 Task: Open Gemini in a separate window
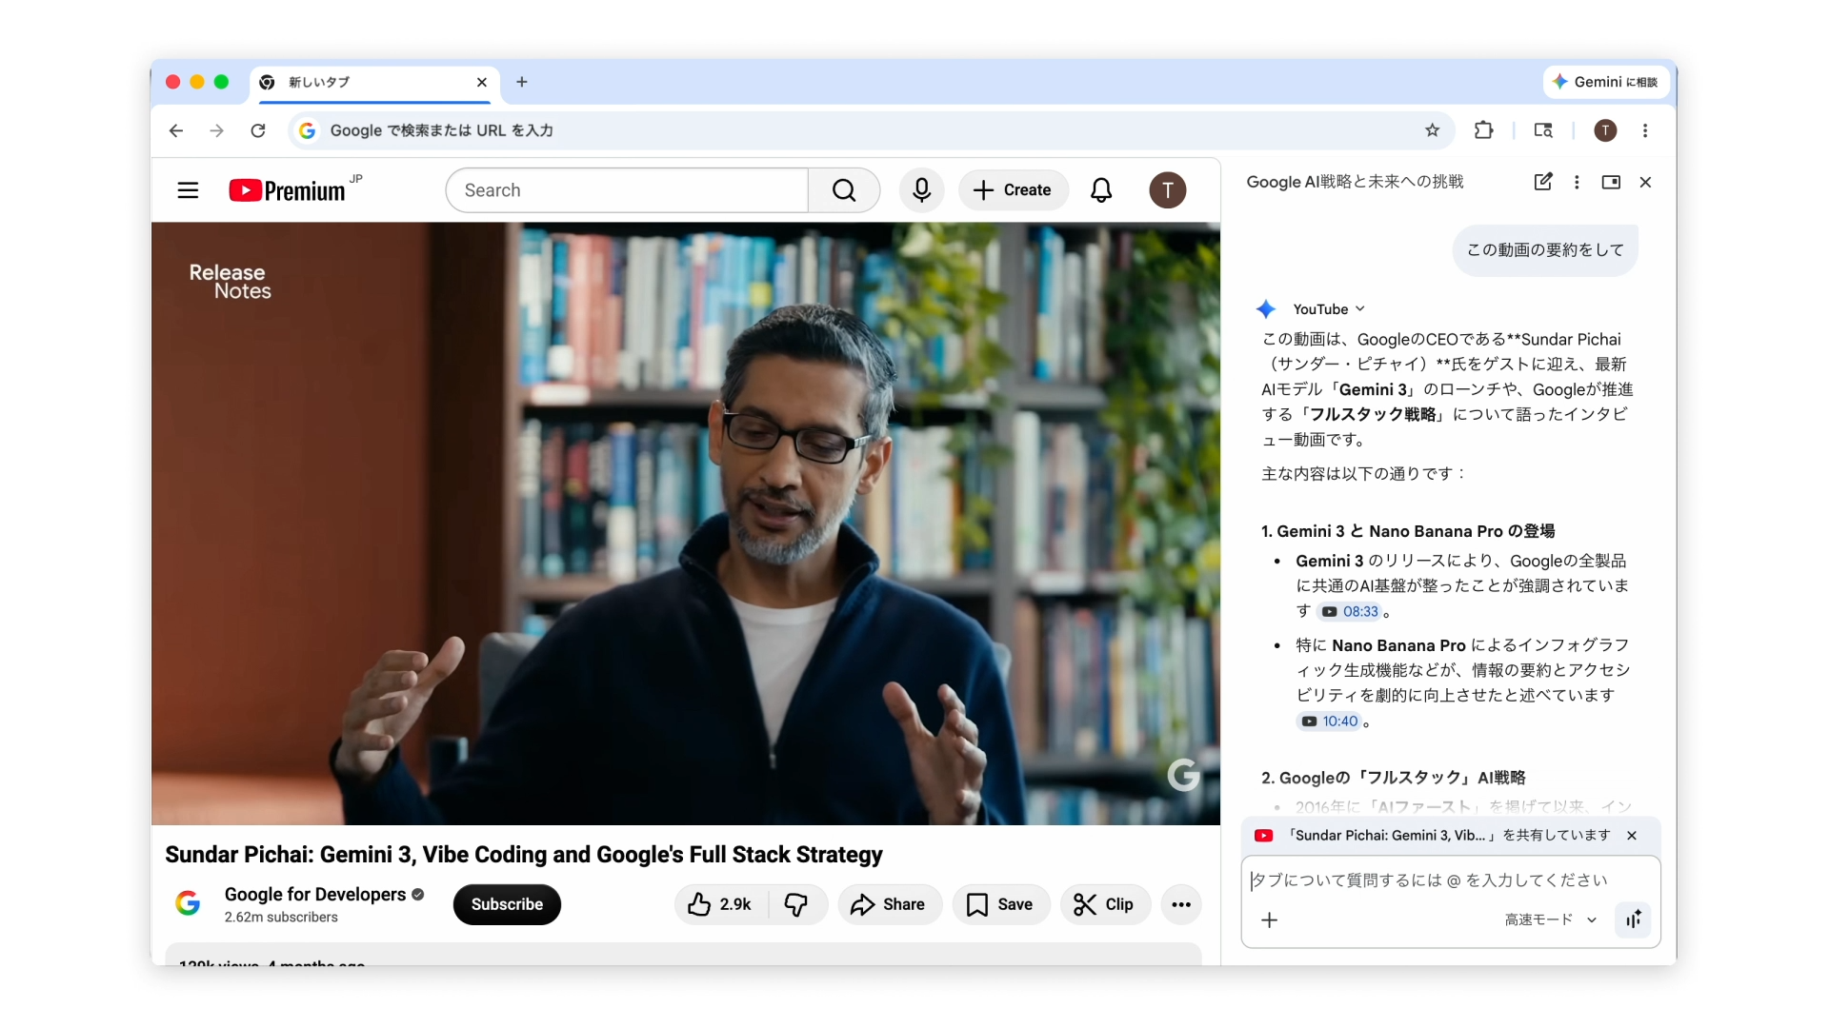(1611, 182)
